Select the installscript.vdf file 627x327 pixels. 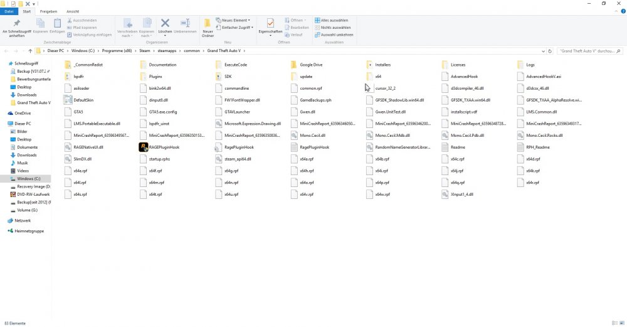460,112
